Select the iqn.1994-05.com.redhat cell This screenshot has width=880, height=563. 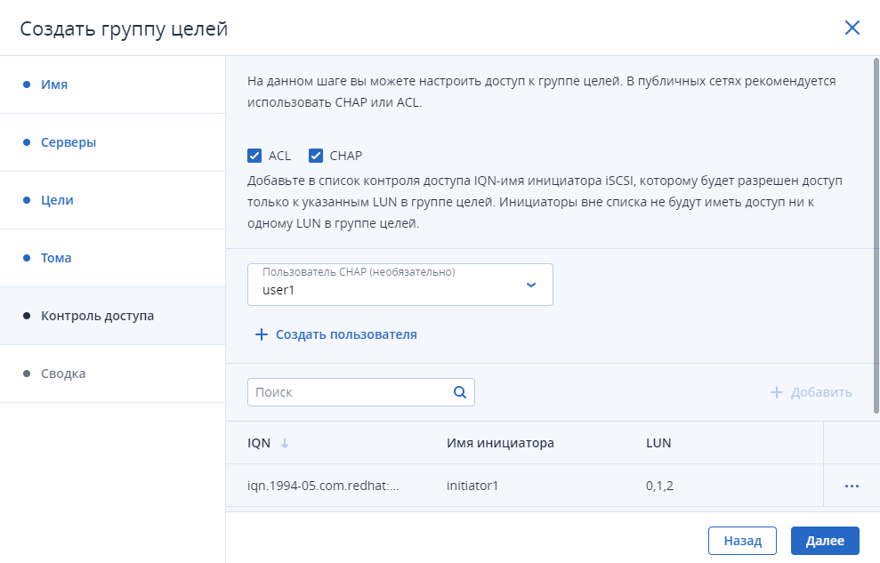(x=323, y=486)
